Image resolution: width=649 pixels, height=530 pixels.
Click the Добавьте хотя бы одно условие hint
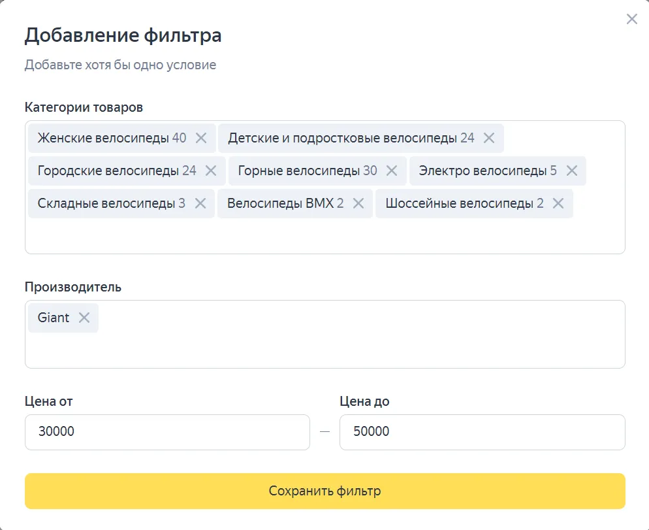tap(120, 65)
